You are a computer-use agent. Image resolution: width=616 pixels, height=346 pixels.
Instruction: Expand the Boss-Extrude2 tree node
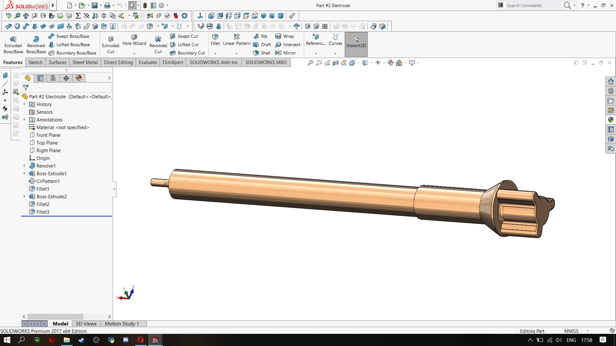pos(24,196)
